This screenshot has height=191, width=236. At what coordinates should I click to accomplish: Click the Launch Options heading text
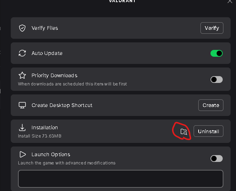click(x=51, y=154)
